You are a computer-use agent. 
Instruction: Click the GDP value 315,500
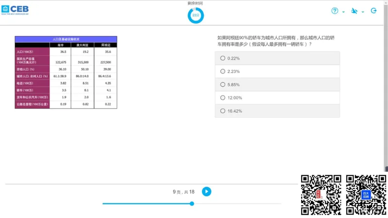point(83,62)
